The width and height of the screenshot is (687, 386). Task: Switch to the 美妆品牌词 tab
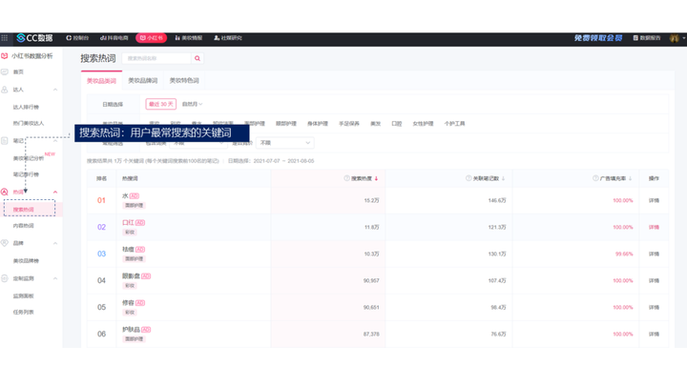point(143,80)
